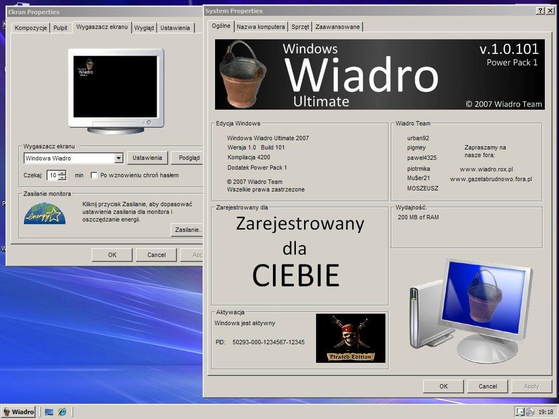
Task: Click OK in Ekran Properties
Action: click(x=112, y=255)
